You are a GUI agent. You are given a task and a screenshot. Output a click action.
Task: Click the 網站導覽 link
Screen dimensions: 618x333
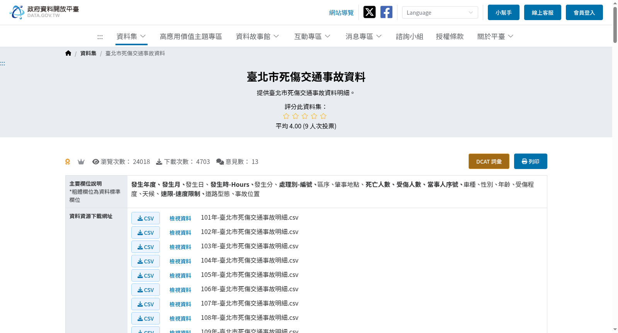341,13
